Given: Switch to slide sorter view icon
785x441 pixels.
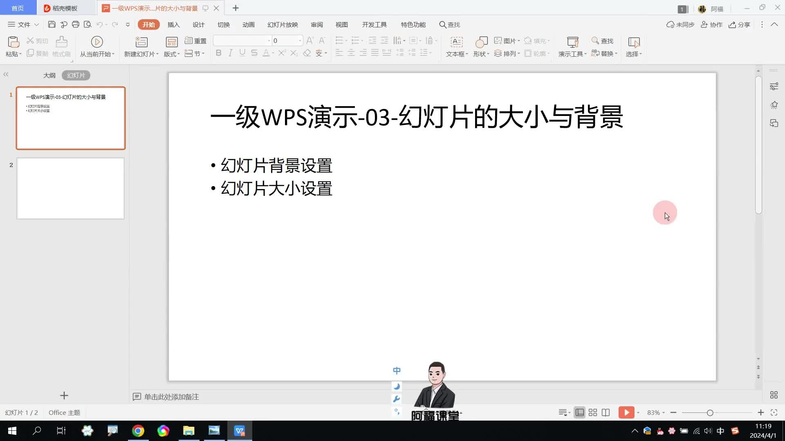Looking at the screenshot, I should (x=592, y=412).
